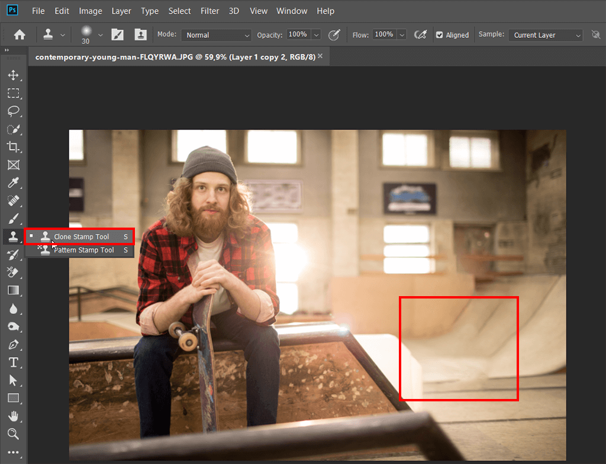Select the Zoom tool in toolbar
This screenshot has height=464, width=606.
pyautogui.click(x=13, y=434)
